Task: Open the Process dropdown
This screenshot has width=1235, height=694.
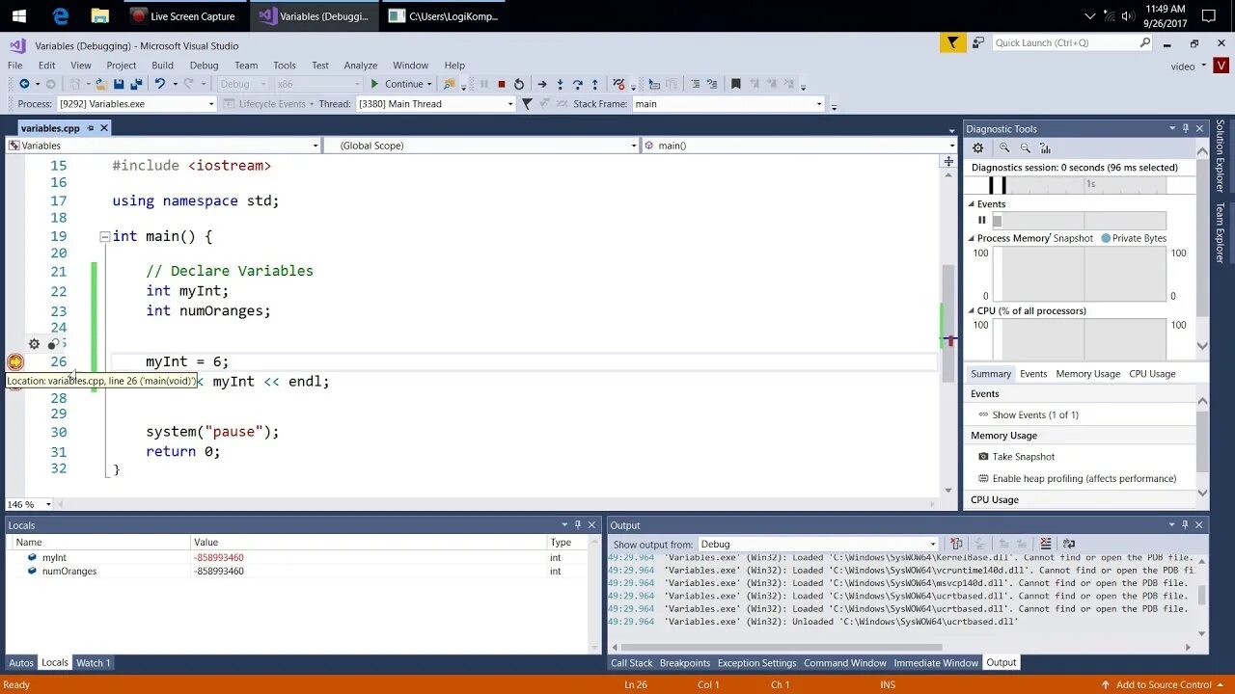Action: (x=211, y=104)
